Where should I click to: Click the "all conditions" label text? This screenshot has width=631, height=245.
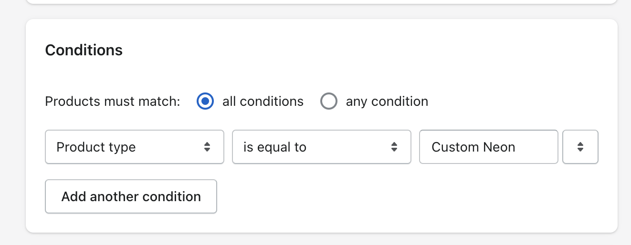pyautogui.click(x=263, y=102)
